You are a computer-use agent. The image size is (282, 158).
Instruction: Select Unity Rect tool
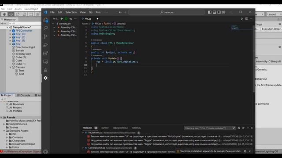(x=31, y=14)
